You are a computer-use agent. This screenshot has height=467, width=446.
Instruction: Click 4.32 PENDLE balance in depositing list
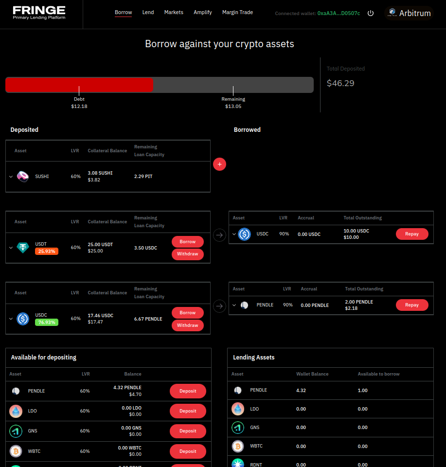coord(127,388)
